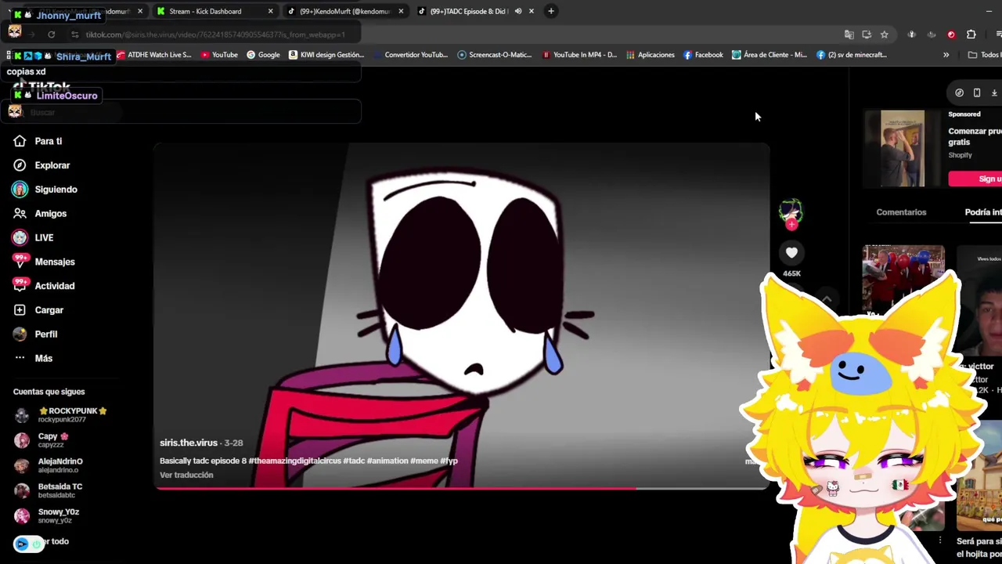Click #theamazingdigitalcircus hashtag
Screen dimensions: 1002x564
click(x=294, y=461)
